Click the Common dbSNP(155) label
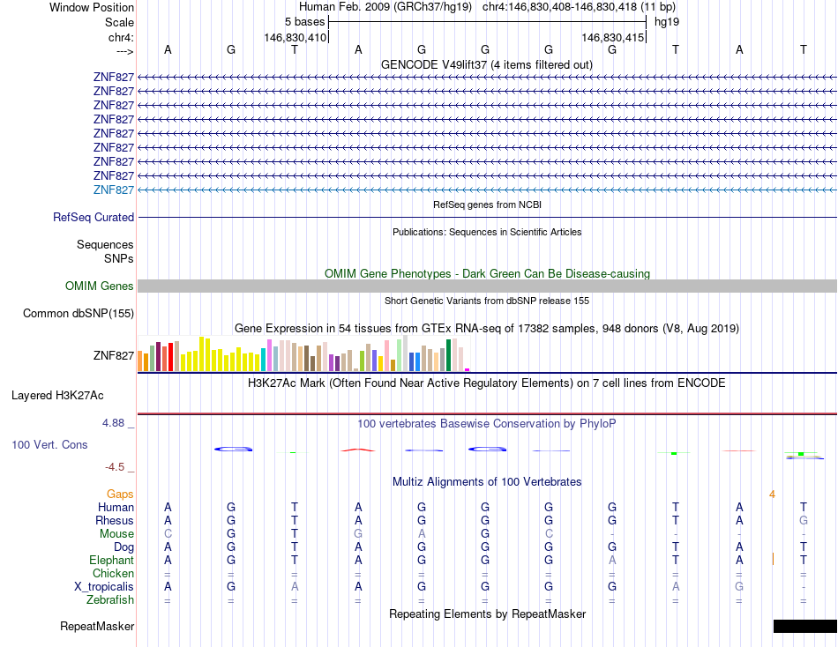The height and width of the screenshot is (647, 838). tap(79, 313)
